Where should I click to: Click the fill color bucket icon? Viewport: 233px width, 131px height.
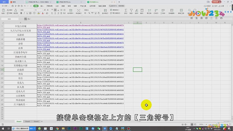click(x=39, y=13)
